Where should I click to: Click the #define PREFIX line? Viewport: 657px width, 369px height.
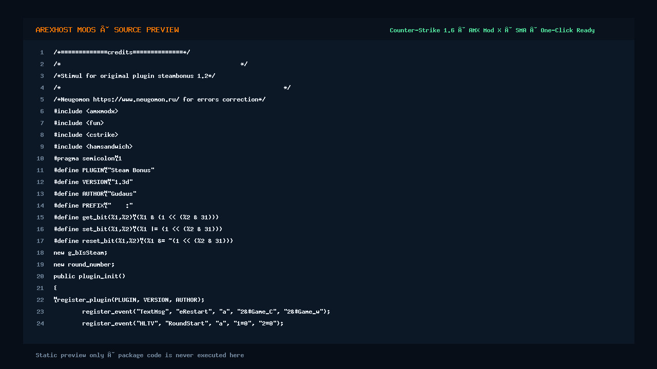[x=93, y=206]
